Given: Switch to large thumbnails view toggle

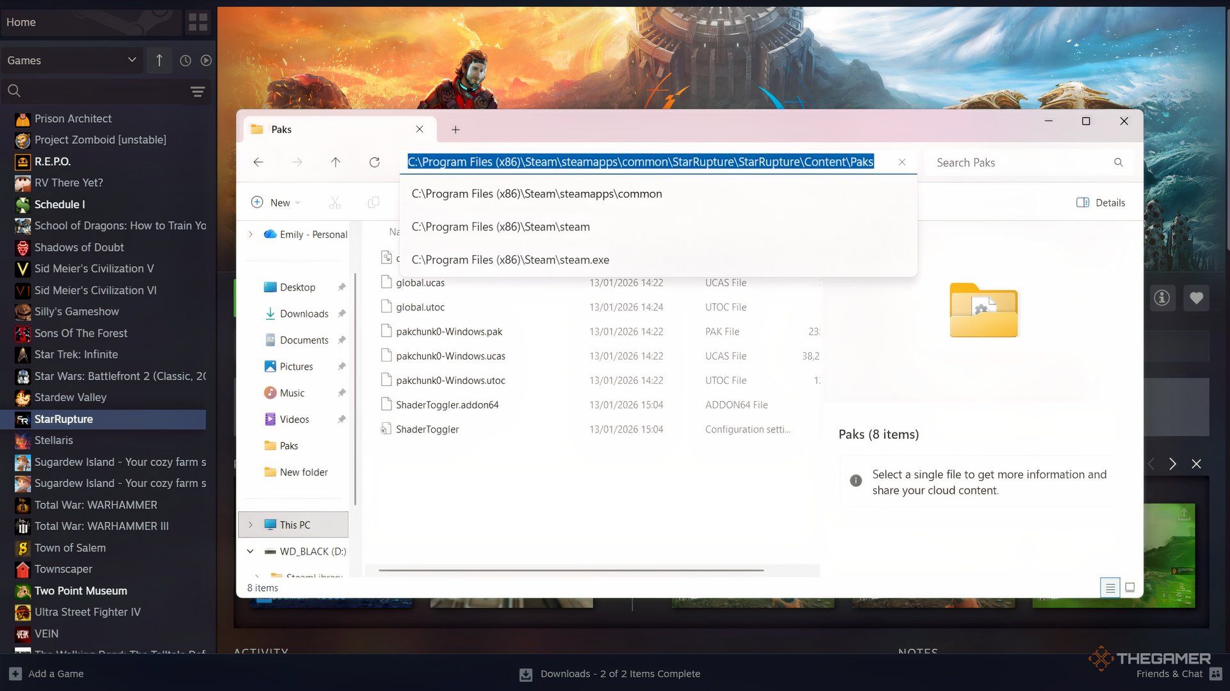Looking at the screenshot, I should pos(1130,587).
